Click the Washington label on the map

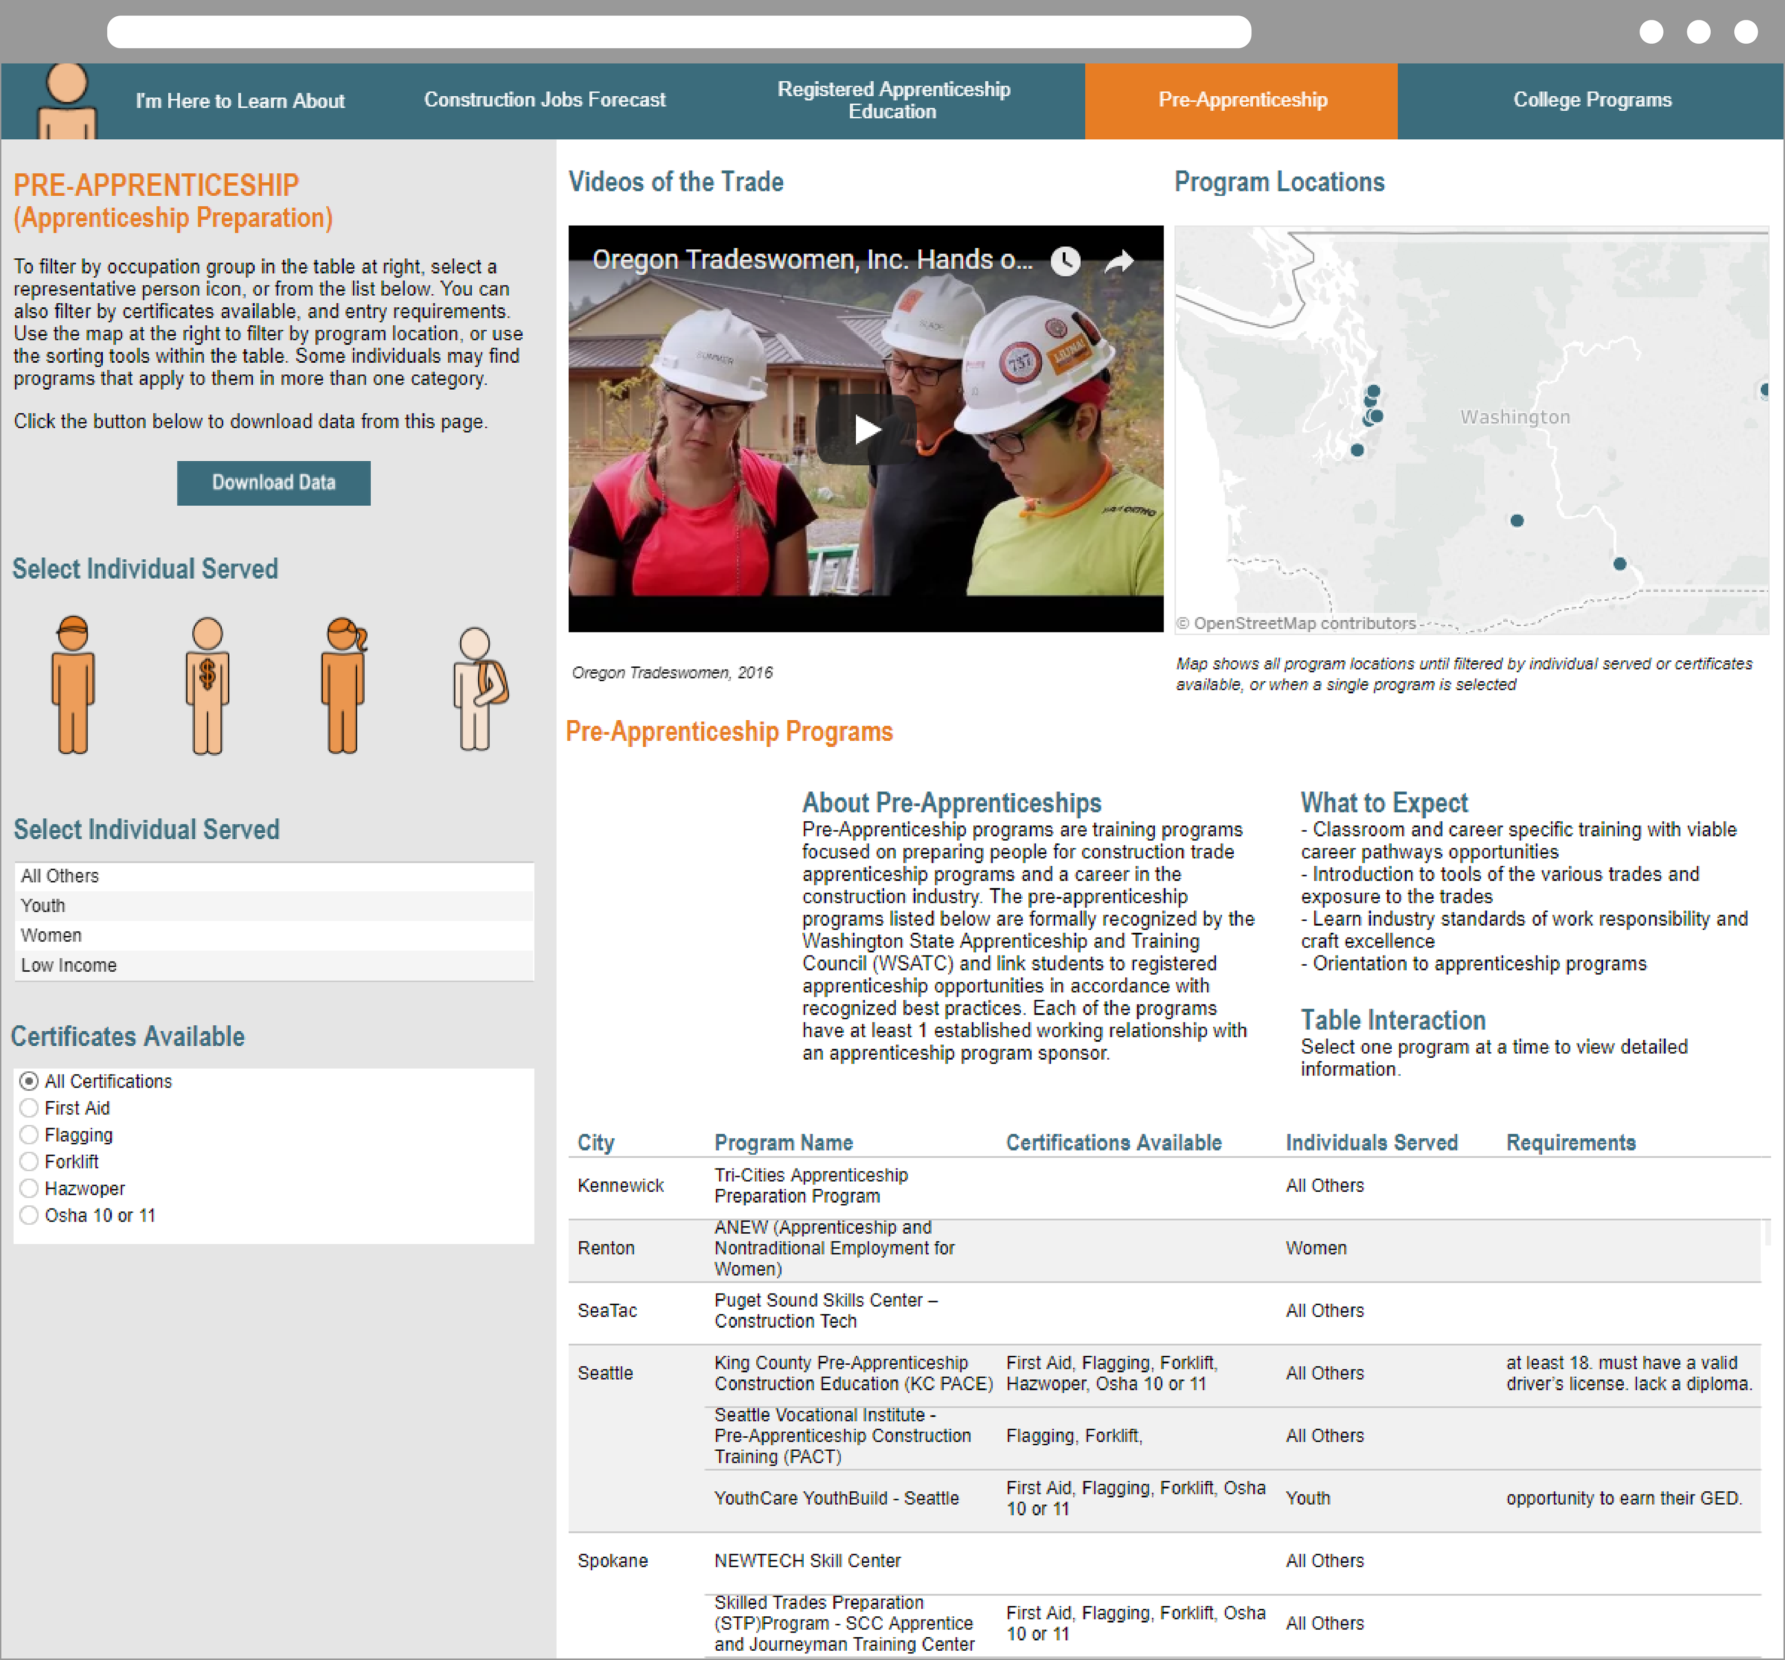(1515, 417)
